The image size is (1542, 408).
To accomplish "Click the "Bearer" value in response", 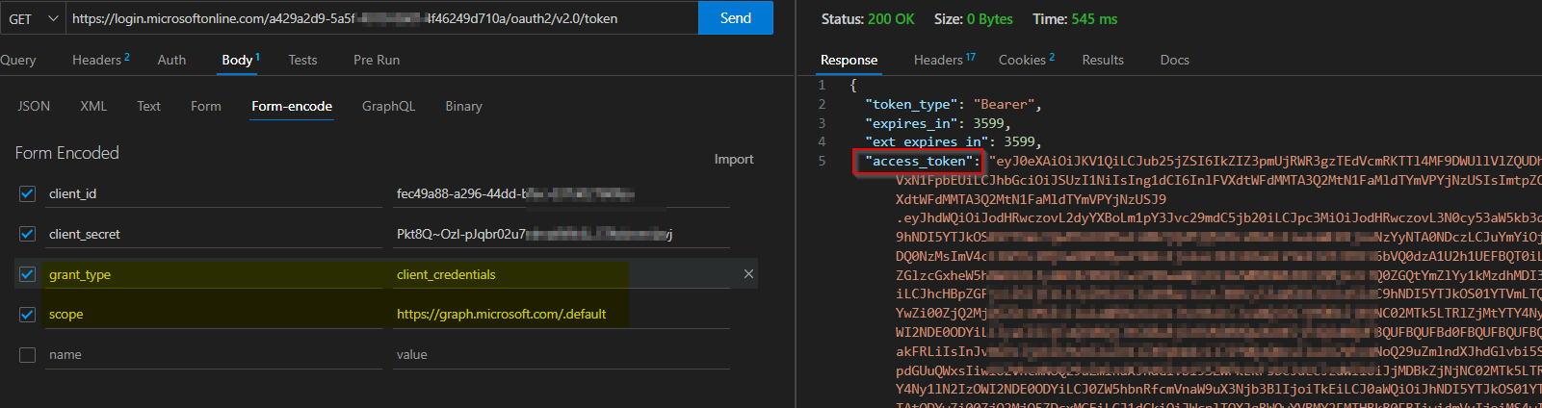I will [x=1004, y=104].
